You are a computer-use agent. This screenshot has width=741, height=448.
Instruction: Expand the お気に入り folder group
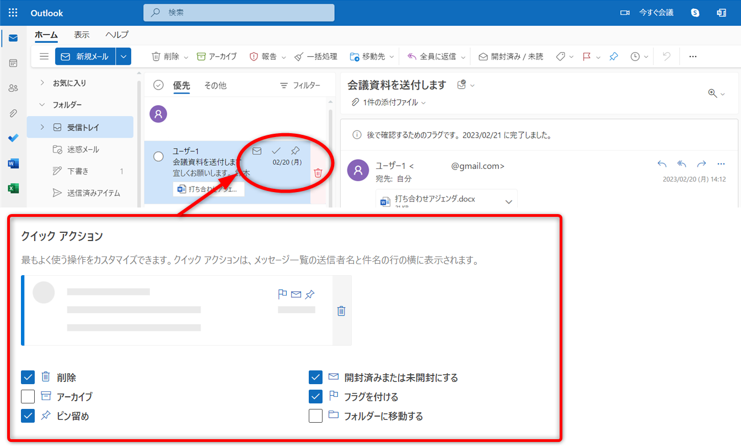(42, 83)
